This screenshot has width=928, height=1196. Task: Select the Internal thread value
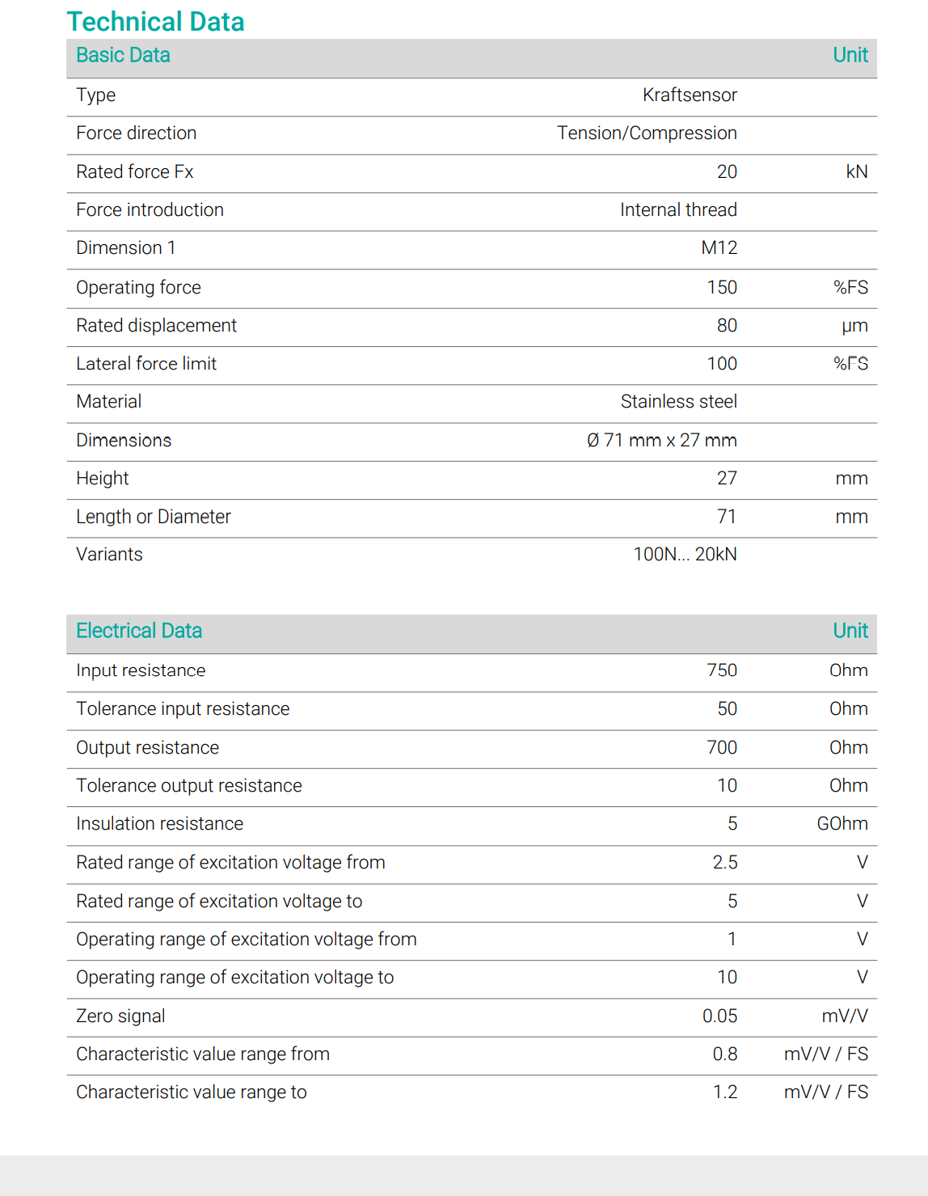click(678, 210)
